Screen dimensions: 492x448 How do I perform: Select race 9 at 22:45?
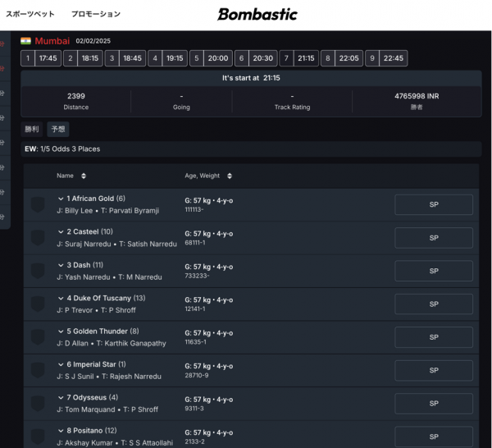pos(386,58)
